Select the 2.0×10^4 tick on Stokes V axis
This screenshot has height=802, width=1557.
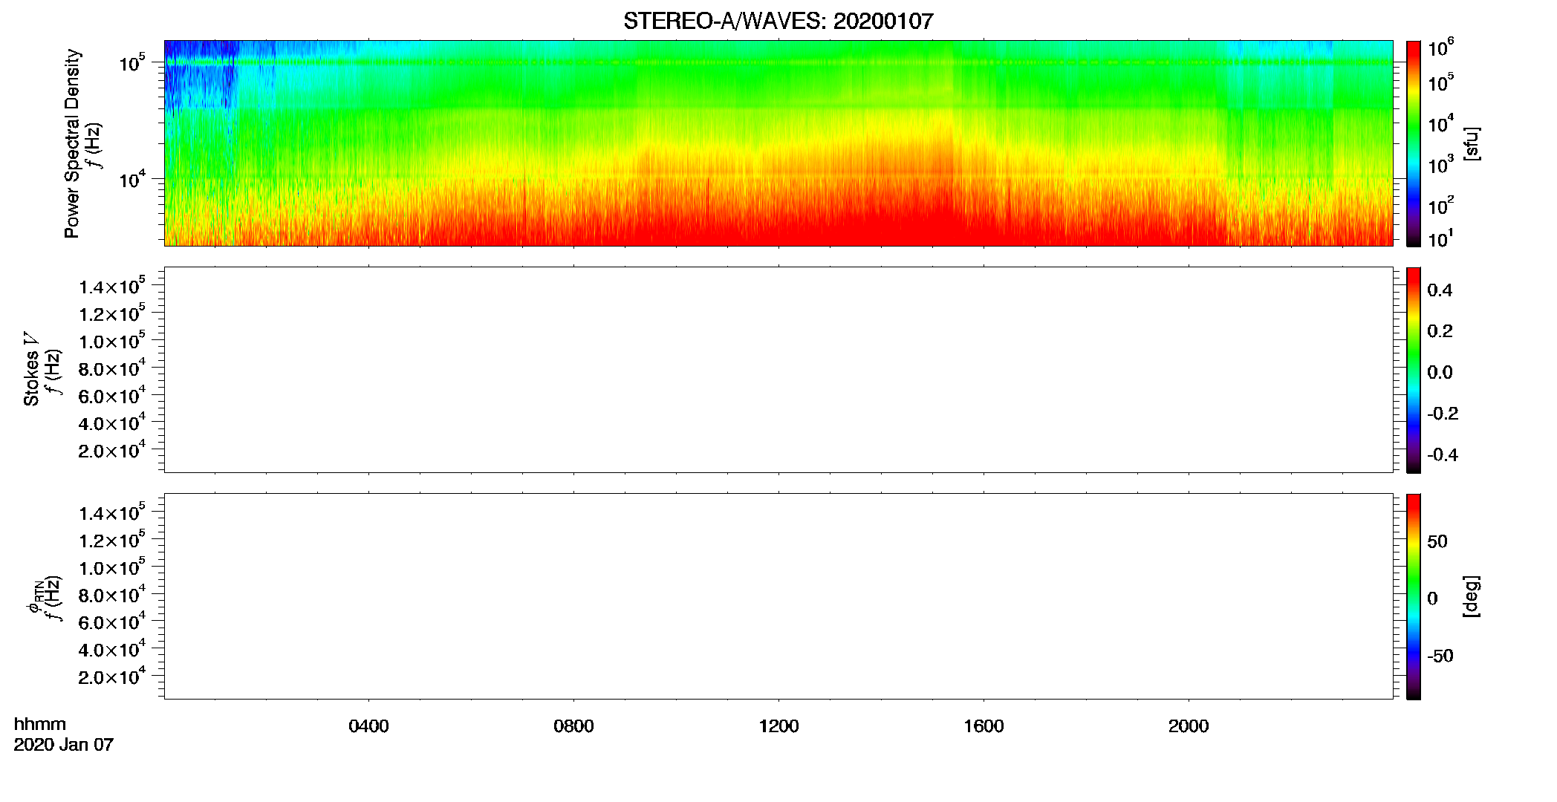(112, 450)
